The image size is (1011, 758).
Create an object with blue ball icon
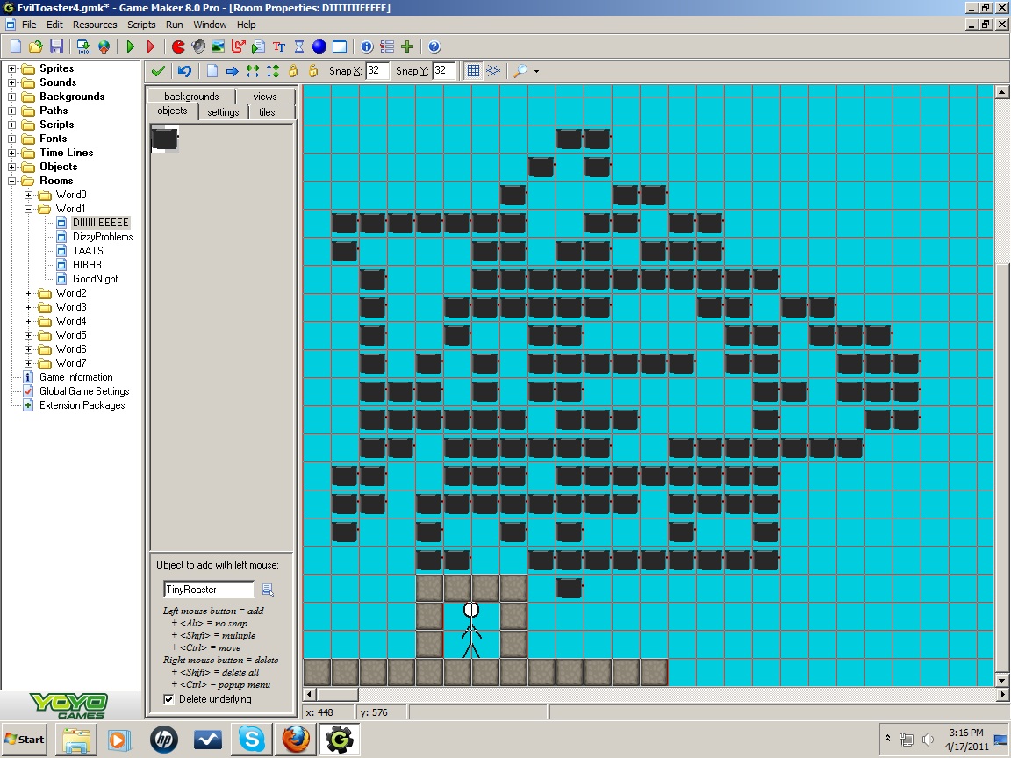point(319,46)
